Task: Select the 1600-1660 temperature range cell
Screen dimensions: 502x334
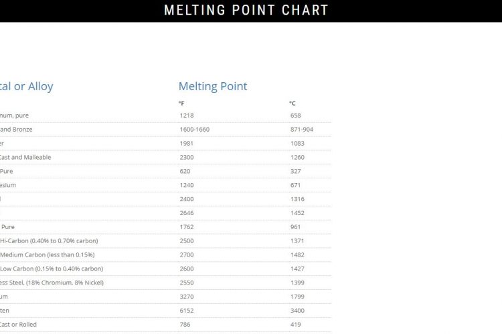Action: pyautogui.click(x=194, y=130)
